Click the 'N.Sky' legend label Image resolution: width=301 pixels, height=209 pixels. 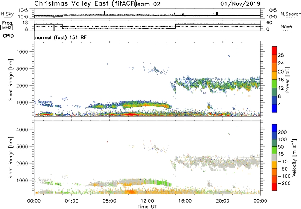click(7, 14)
